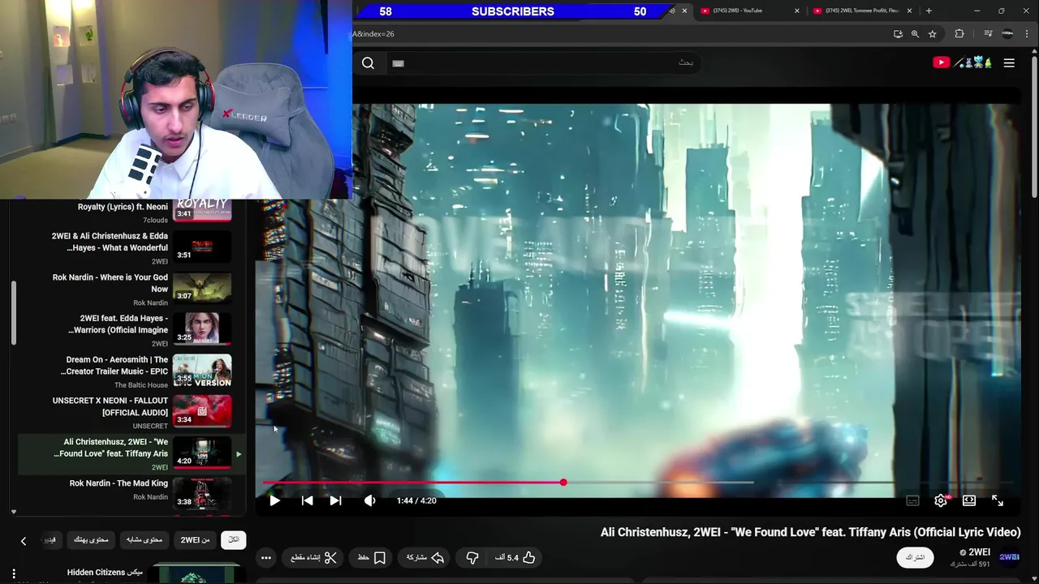This screenshot has width=1039, height=584.
Task: Click the video title text
Action: (x=810, y=532)
